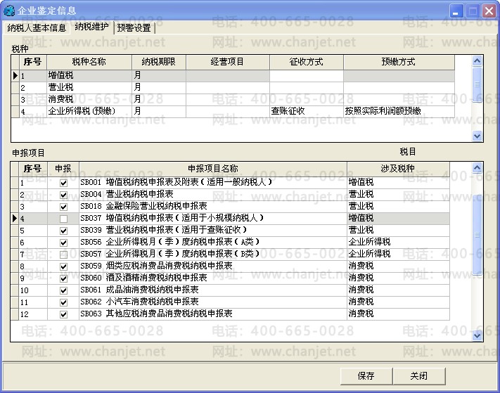Toggle checkbox for SB001 增值税纳税申报表
This screenshot has width=500, height=393.
pyautogui.click(x=63, y=183)
